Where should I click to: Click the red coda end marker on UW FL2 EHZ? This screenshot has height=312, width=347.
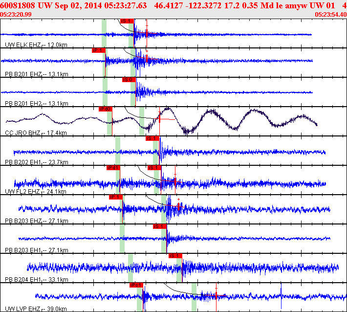click(175, 181)
